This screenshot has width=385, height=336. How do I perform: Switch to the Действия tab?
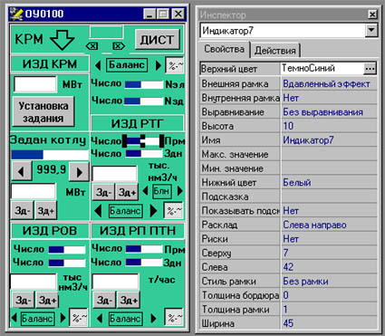pyautogui.click(x=275, y=51)
